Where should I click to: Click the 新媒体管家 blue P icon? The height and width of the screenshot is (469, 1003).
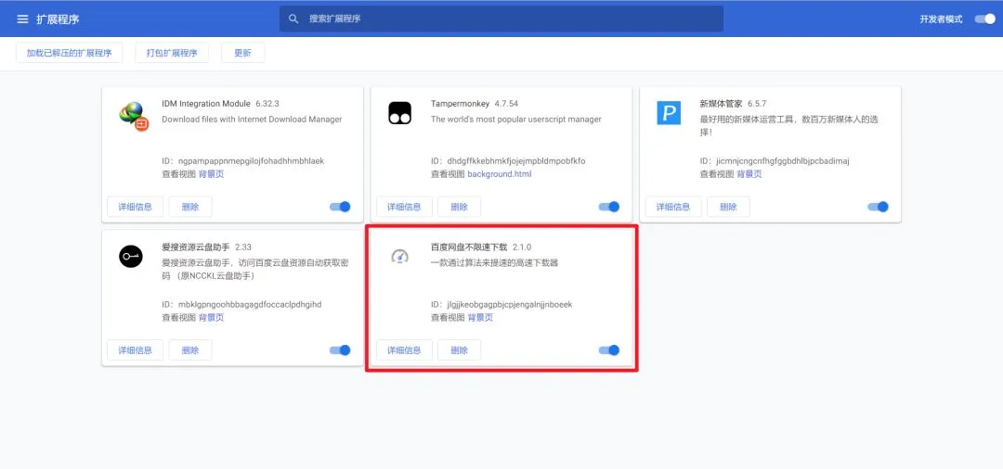tap(669, 113)
